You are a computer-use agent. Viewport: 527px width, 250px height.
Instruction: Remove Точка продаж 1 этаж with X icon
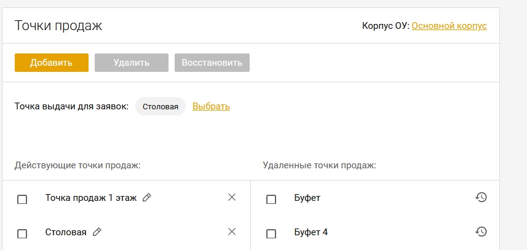232,197
